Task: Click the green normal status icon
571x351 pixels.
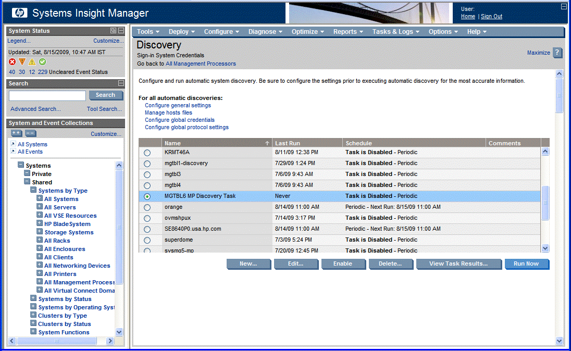Action: click(x=42, y=62)
